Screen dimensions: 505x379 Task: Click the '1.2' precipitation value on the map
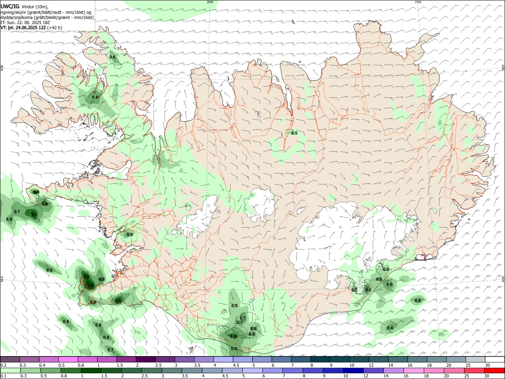pyautogui.click(x=118, y=302)
